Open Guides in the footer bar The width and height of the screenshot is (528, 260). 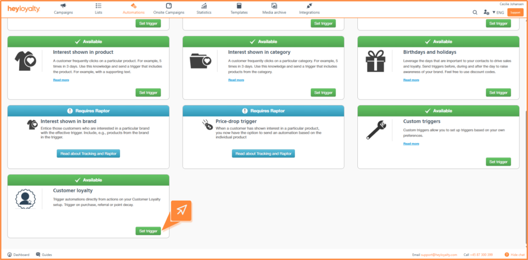(x=44, y=255)
